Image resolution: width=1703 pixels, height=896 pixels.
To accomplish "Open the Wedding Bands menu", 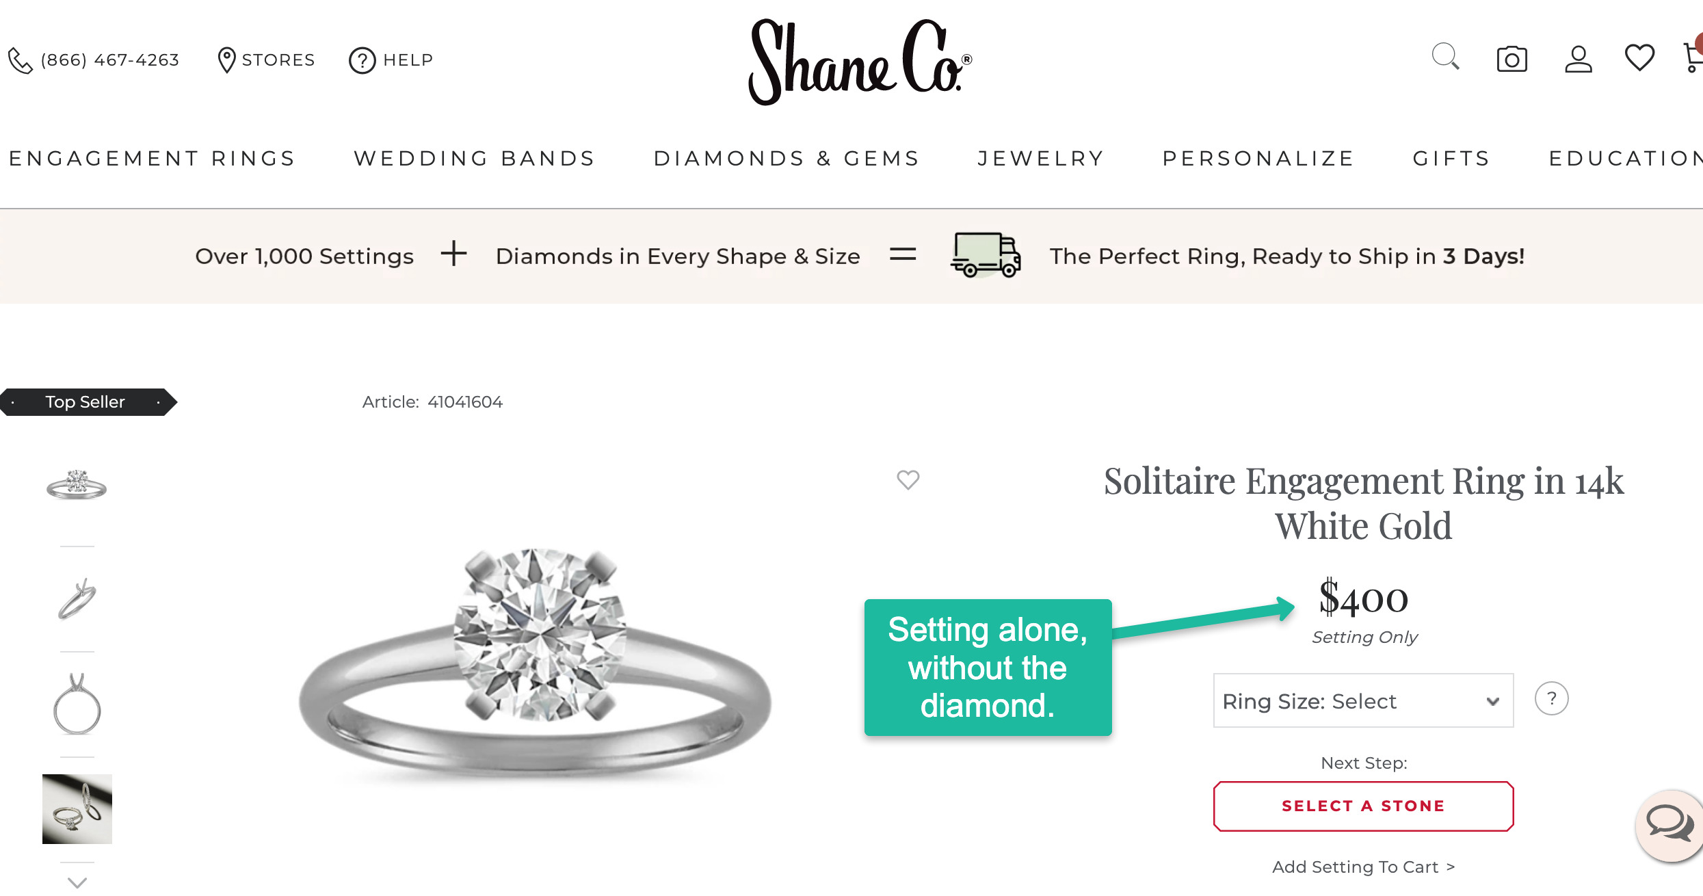I will pyautogui.click(x=474, y=159).
